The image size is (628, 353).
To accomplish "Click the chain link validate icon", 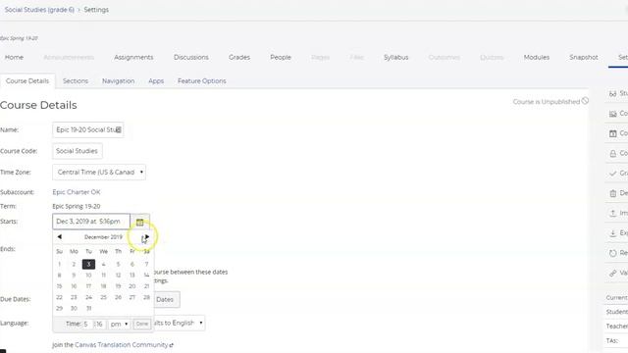I will tap(612, 274).
